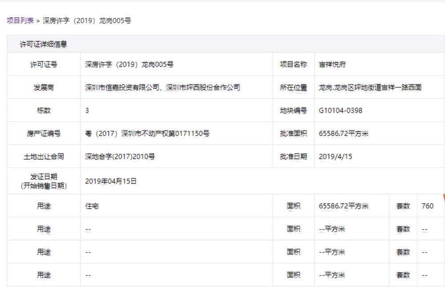The image size is (445, 287).
Task: Select 65586.72平方米 in the 批准面积 row
Action: coord(344,133)
